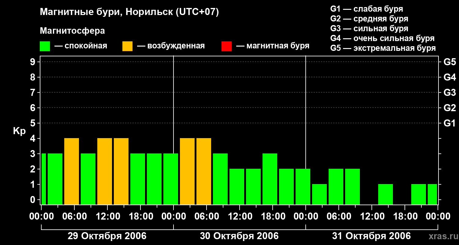459x245 pixels.
Task: Click the "G1" label on the right axis
Action: (450, 123)
